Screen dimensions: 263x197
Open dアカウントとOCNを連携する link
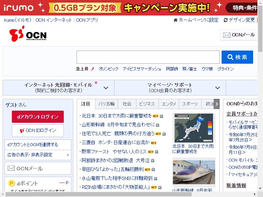(38, 144)
